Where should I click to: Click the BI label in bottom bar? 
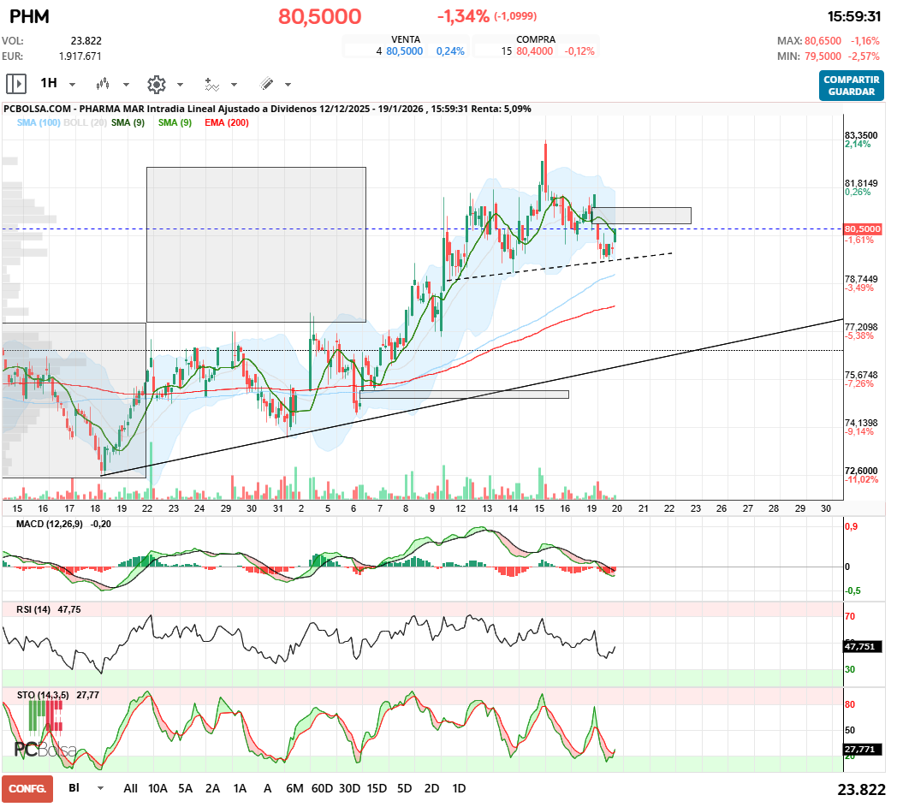[74, 788]
